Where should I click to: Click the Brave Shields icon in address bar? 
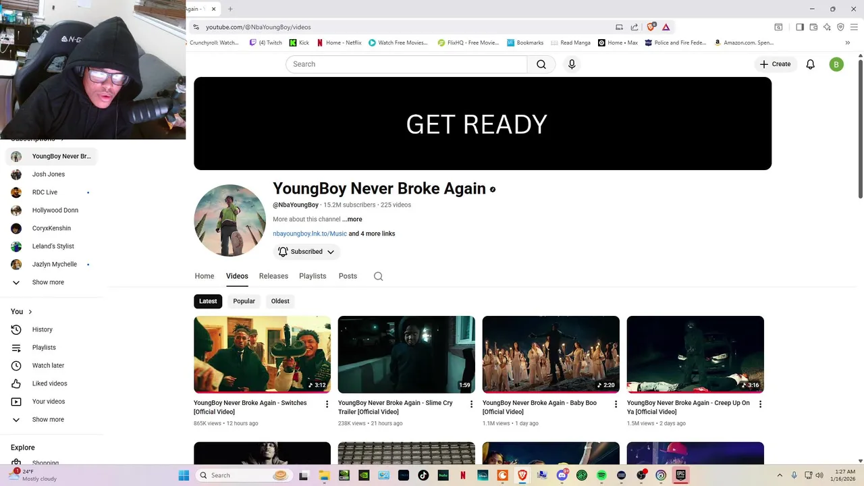[651, 27]
